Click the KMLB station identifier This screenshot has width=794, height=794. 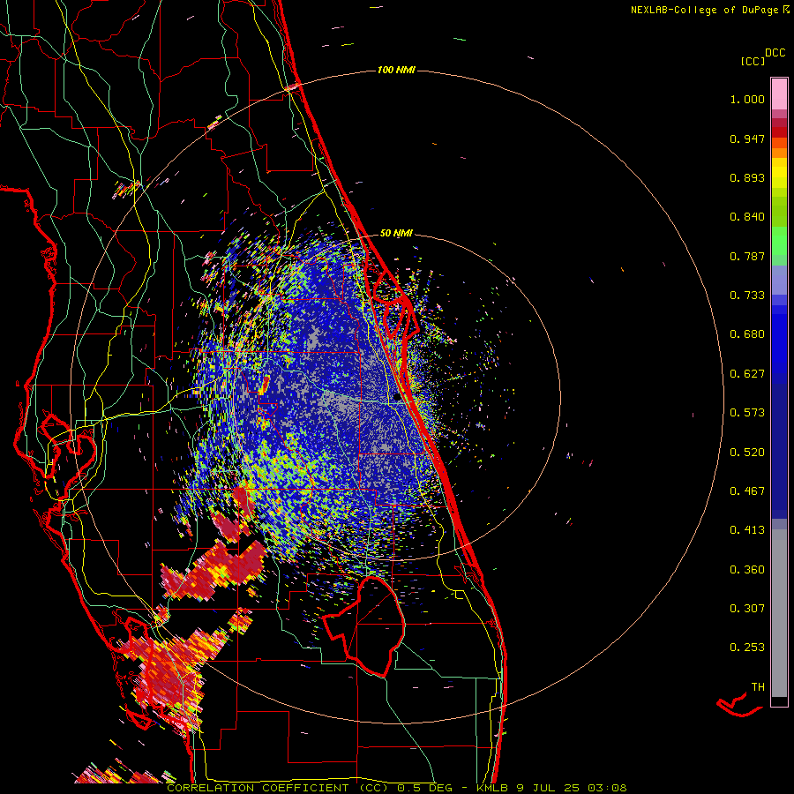pyautogui.click(x=492, y=788)
